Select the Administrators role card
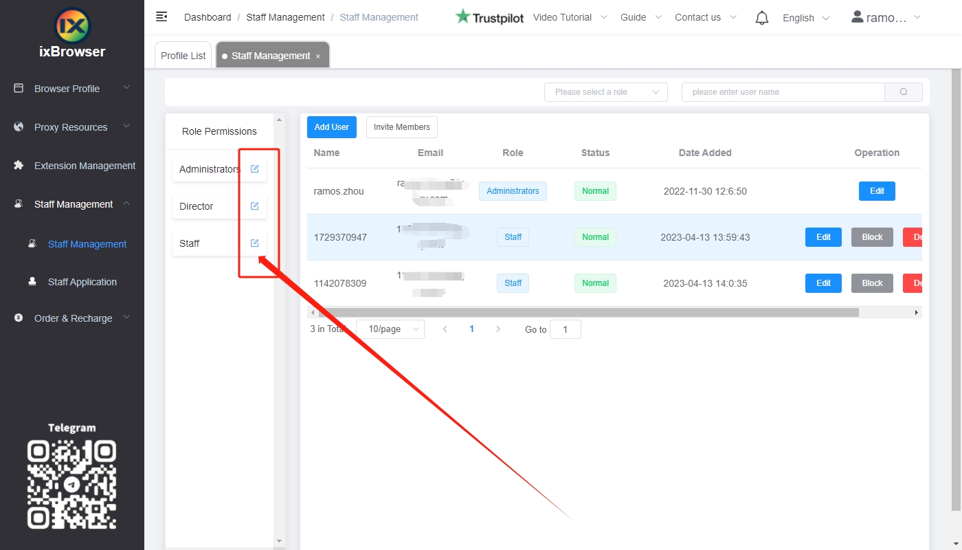The image size is (962, 550). (x=219, y=169)
